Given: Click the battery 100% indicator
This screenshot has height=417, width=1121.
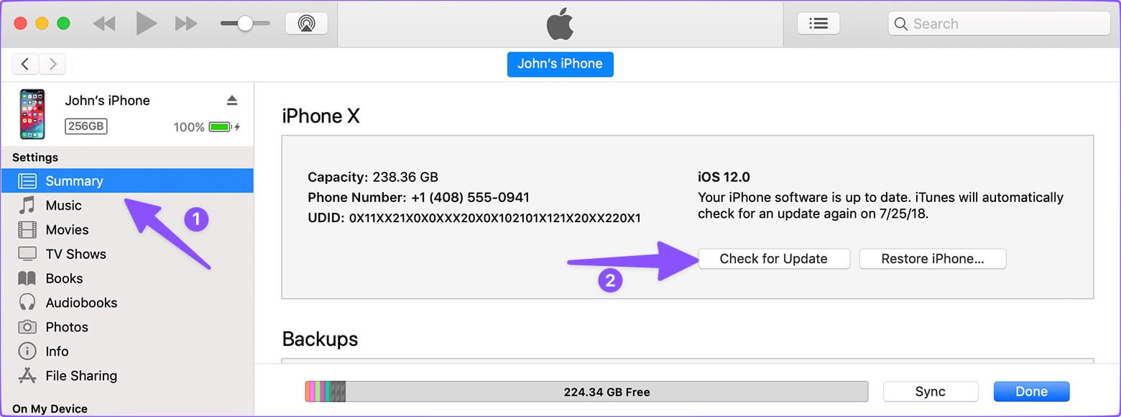Looking at the screenshot, I should (x=206, y=127).
